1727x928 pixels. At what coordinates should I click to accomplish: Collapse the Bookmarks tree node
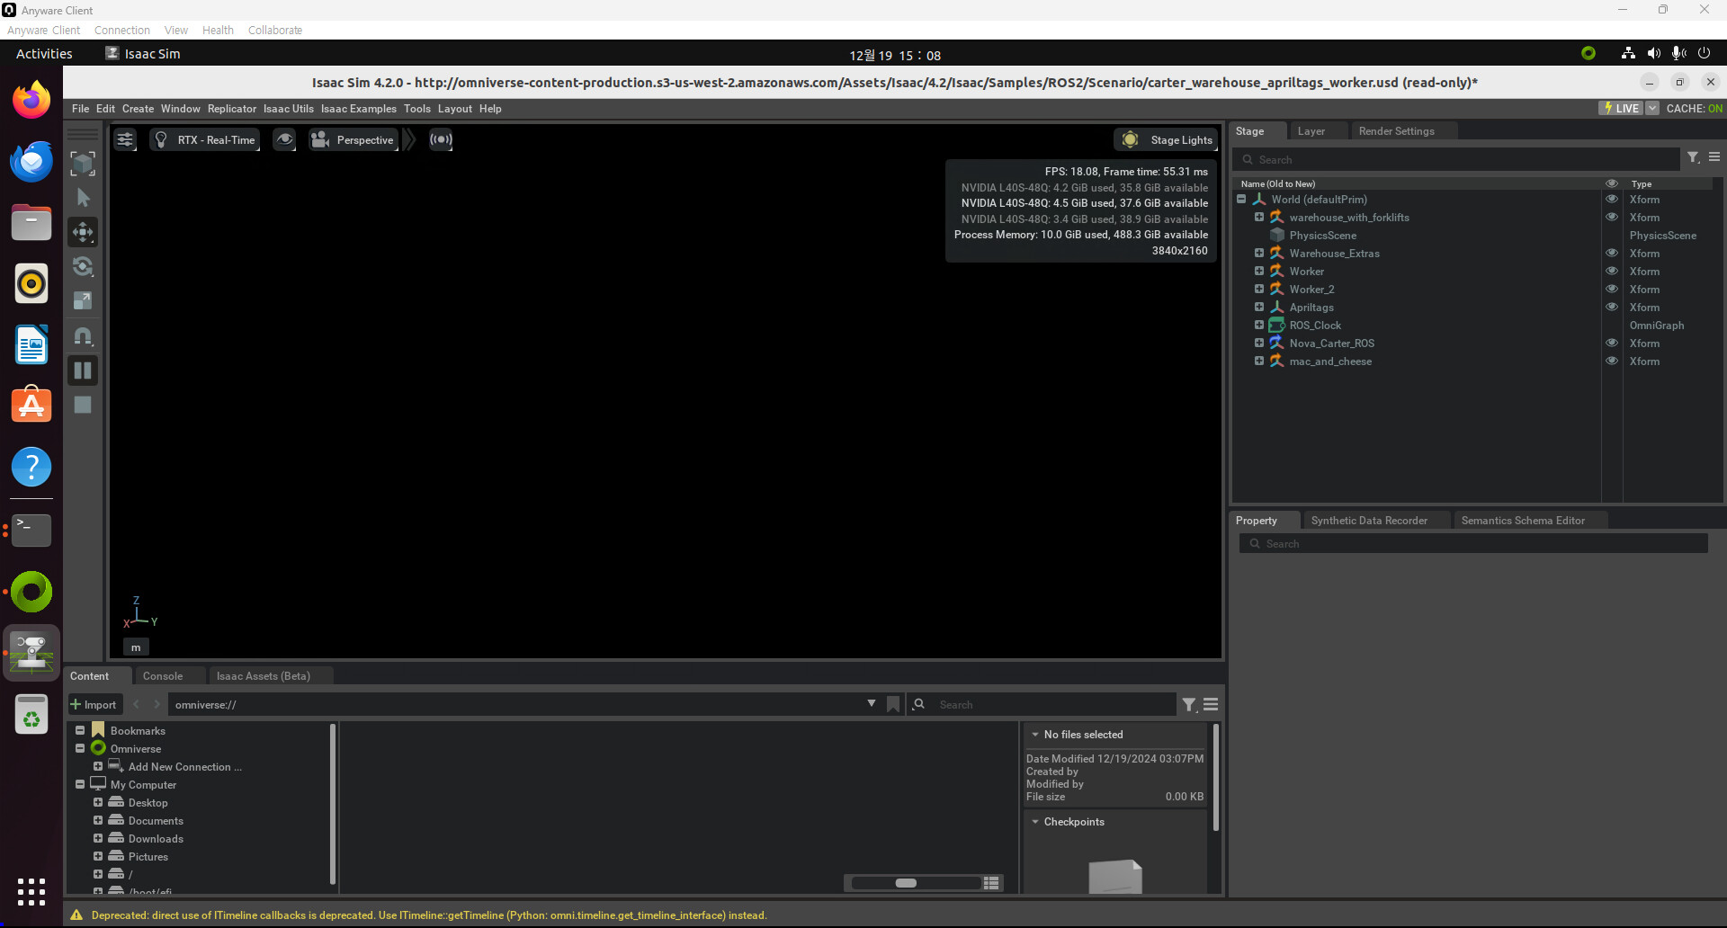80,731
